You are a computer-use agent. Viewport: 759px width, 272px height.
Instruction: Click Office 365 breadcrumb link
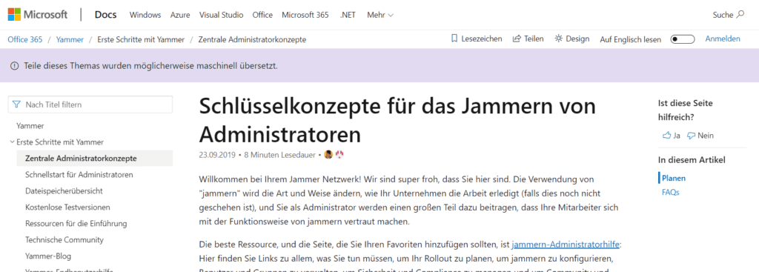(x=24, y=39)
